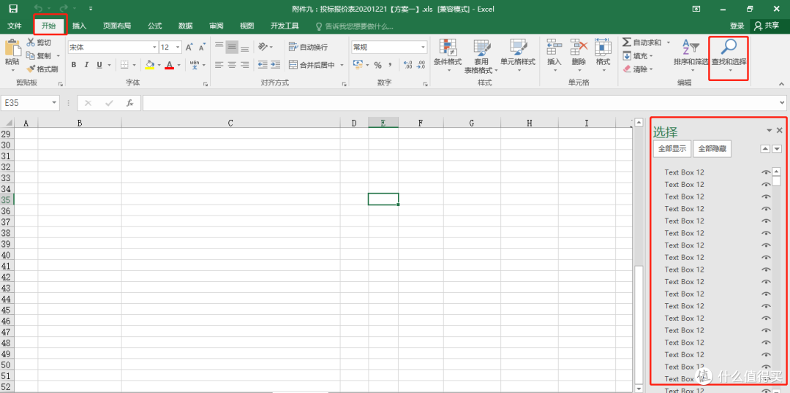
Task: Open 排序和筛选 sort and filter
Action: click(x=691, y=54)
